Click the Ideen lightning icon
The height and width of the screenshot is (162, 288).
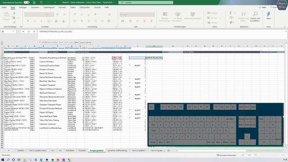coord(269,14)
